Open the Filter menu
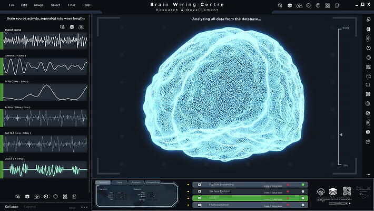This screenshot has width=374, height=211. coord(71,5)
